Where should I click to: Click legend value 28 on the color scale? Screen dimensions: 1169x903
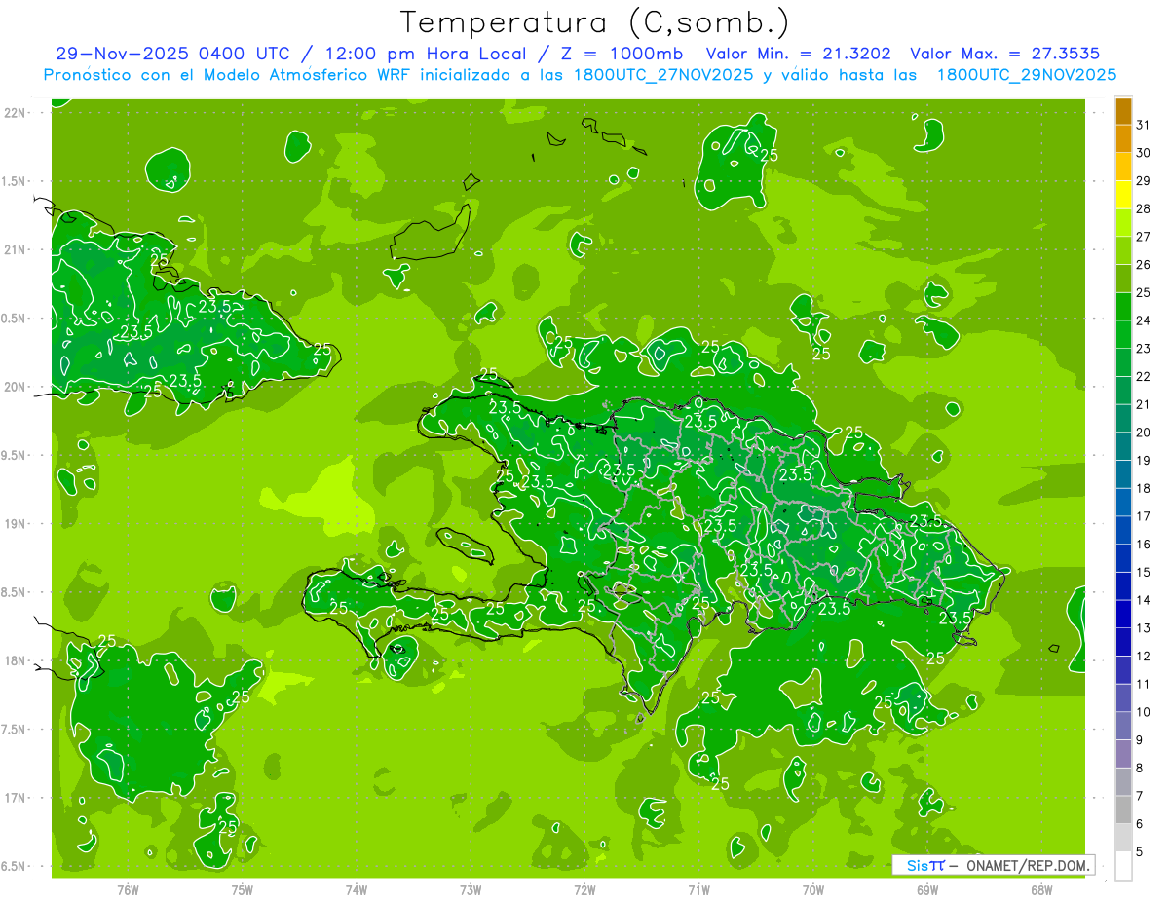click(x=1143, y=208)
